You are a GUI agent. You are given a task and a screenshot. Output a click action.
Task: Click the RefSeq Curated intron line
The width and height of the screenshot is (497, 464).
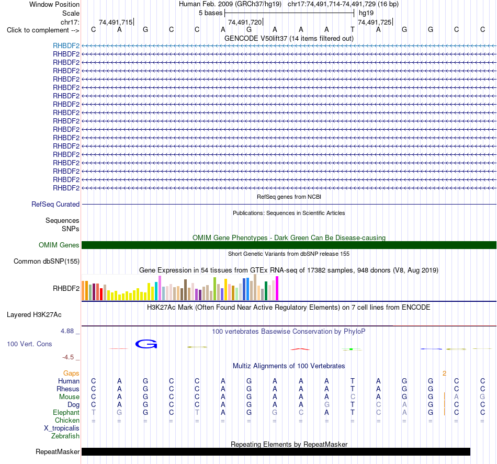point(289,204)
